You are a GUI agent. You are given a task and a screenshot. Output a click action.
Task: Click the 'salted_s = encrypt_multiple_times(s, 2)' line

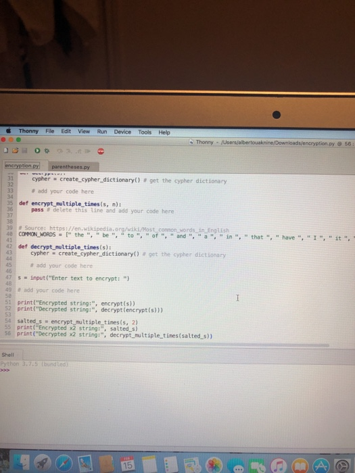77,322
